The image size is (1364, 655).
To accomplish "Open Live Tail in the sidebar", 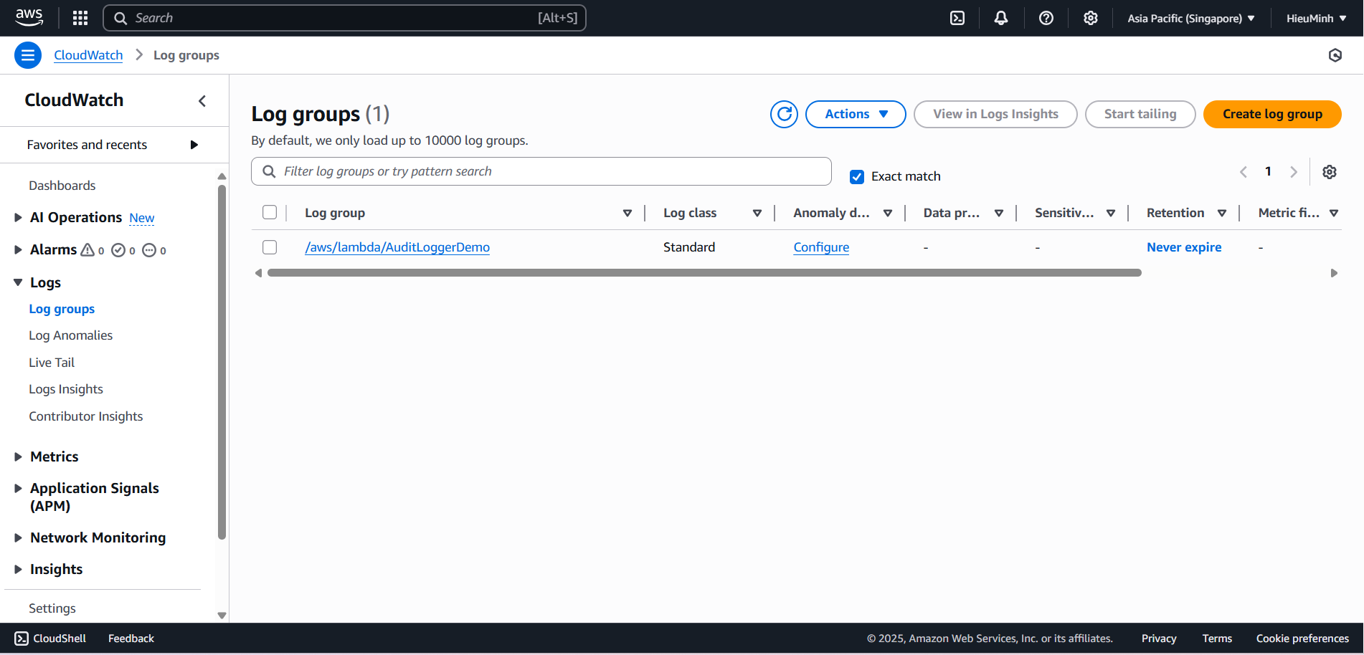I will pos(52,363).
